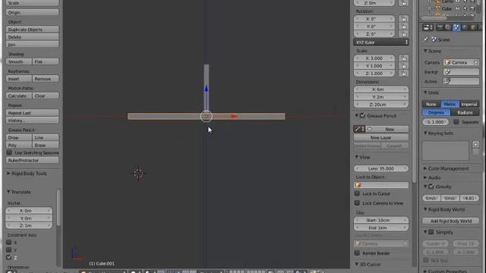Image resolution: width=486 pixels, height=273 pixels.
Task: Lock the Rotation Y axis
Action: click(403, 27)
